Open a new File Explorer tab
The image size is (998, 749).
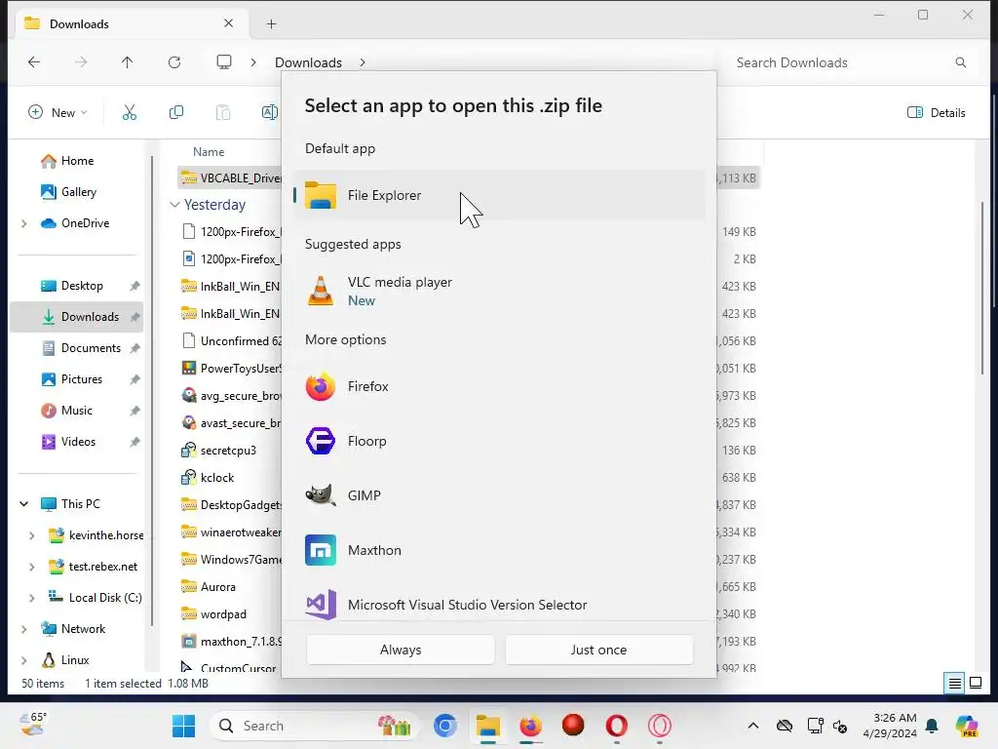[271, 24]
